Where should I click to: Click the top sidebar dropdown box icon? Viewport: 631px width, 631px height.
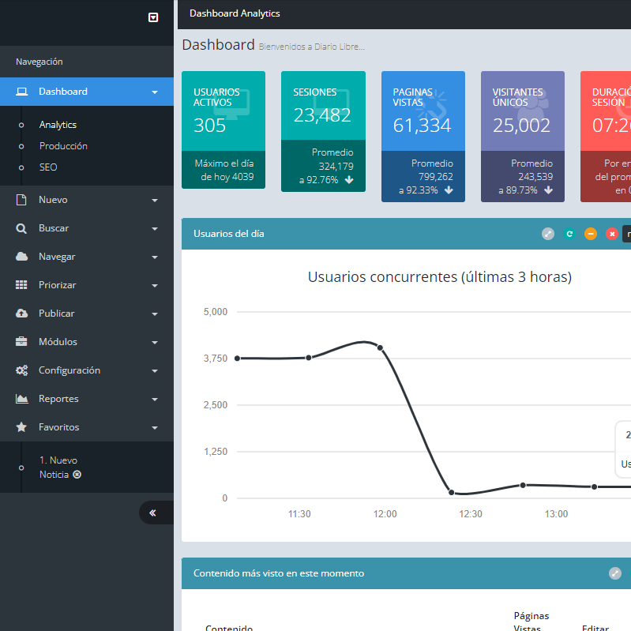(153, 17)
